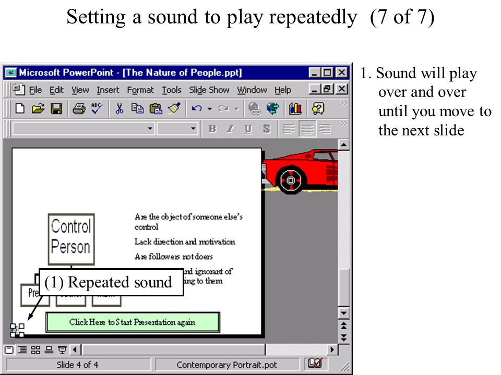Toggle Underline formatting
The image size is (501, 375).
pos(248,129)
